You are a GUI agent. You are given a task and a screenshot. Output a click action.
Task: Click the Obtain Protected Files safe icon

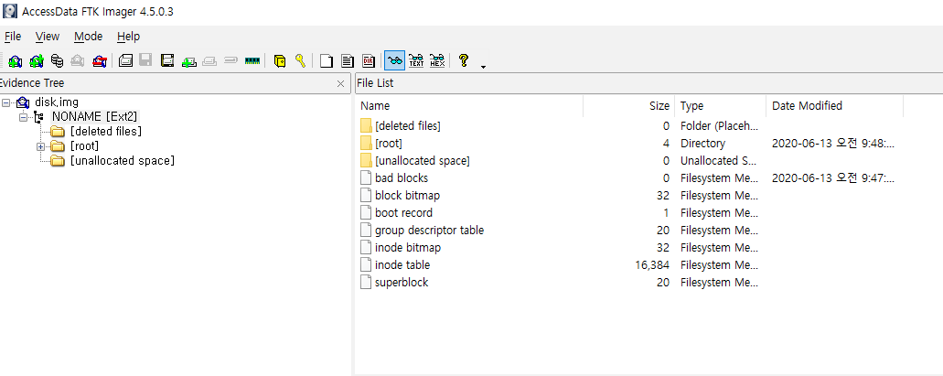click(x=280, y=60)
